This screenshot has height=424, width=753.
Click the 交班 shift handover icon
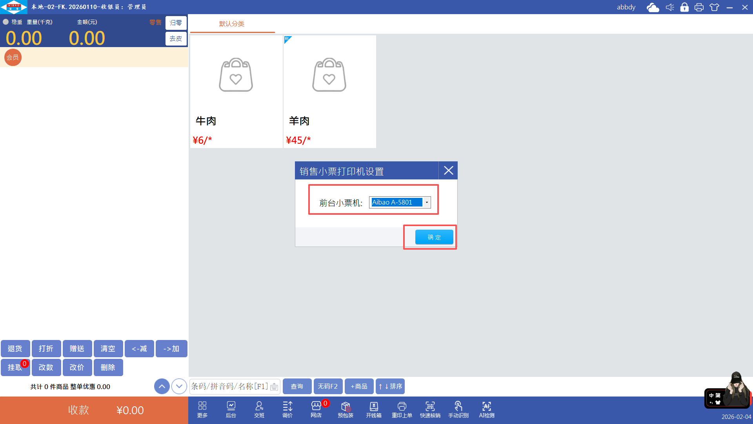(259, 409)
